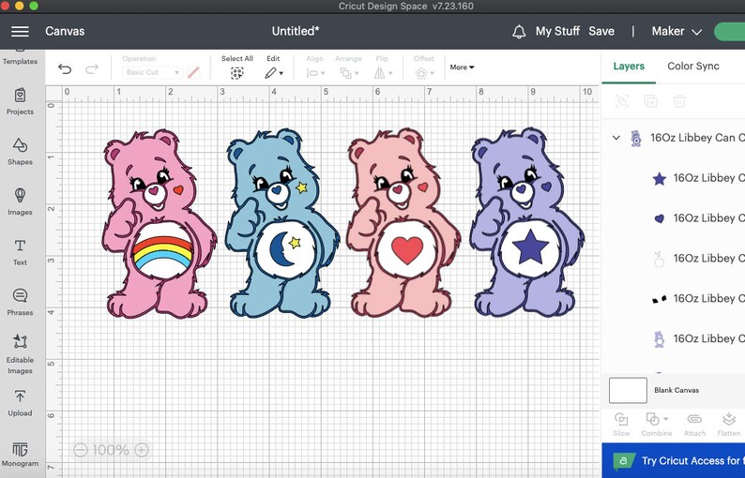Open My Stuff

point(557,31)
